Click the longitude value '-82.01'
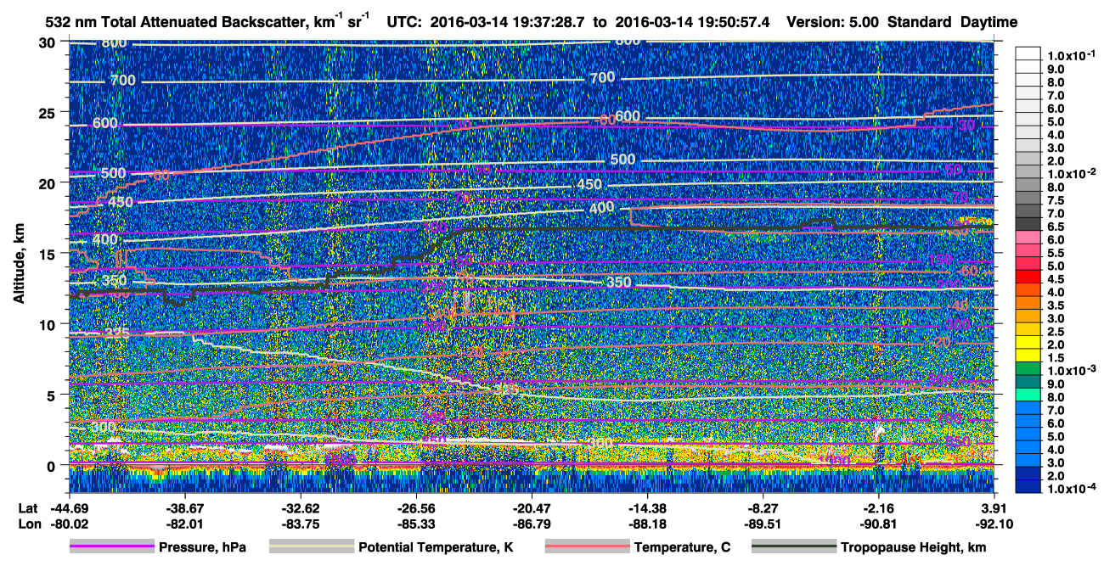The width and height of the screenshot is (1104, 566). pyautogui.click(x=184, y=524)
